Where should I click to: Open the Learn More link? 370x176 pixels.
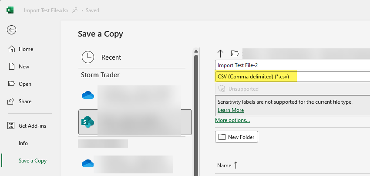click(231, 110)
